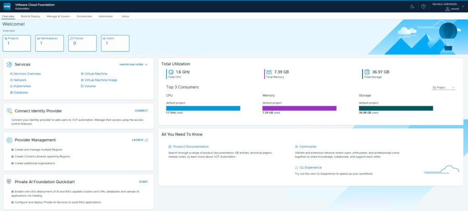
Task: Click the Private AI Foundation shield icon
Action: 9,181
